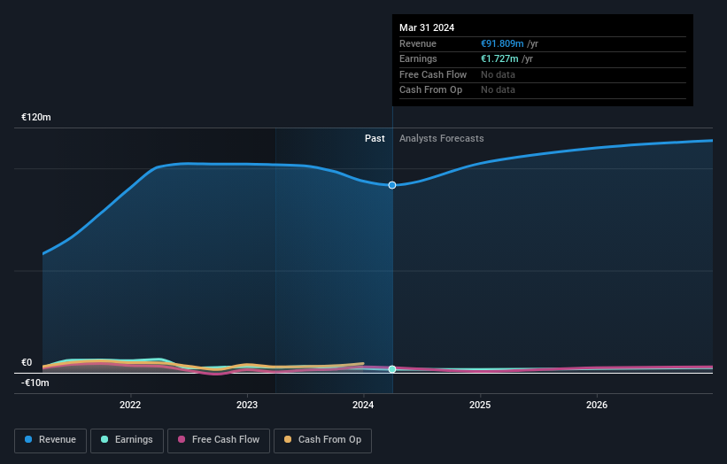Select the earnings data point at Mar 2024
Viewport: 727px width, 464px height.
pos(392,369)
